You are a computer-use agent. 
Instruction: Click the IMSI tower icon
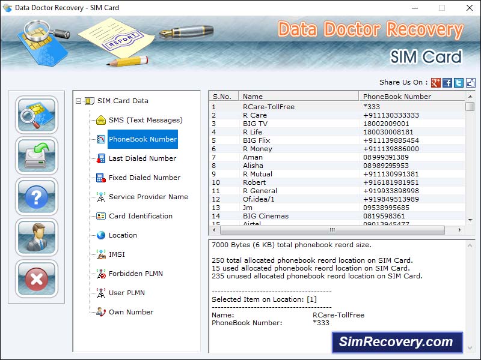101,254
